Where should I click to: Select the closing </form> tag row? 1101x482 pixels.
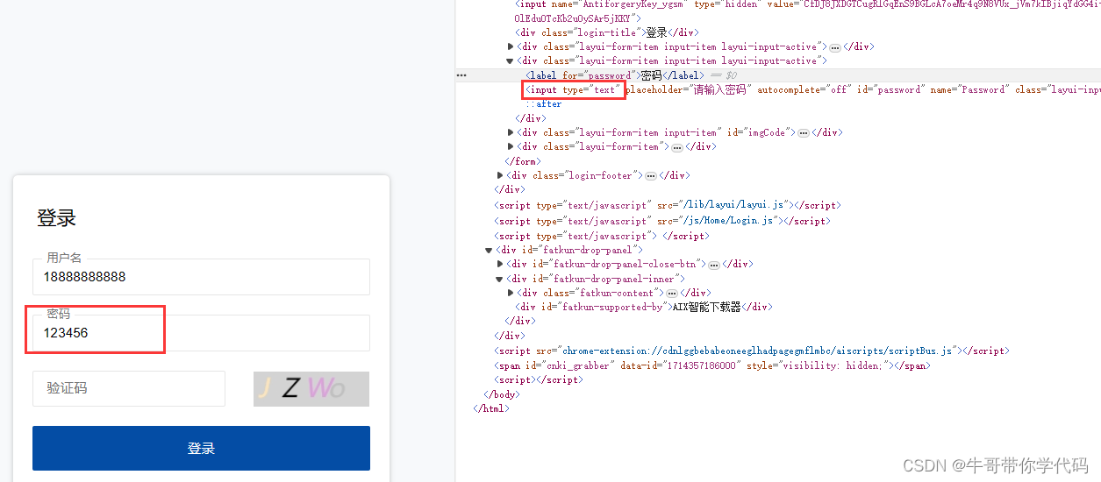tap(777, 161)
